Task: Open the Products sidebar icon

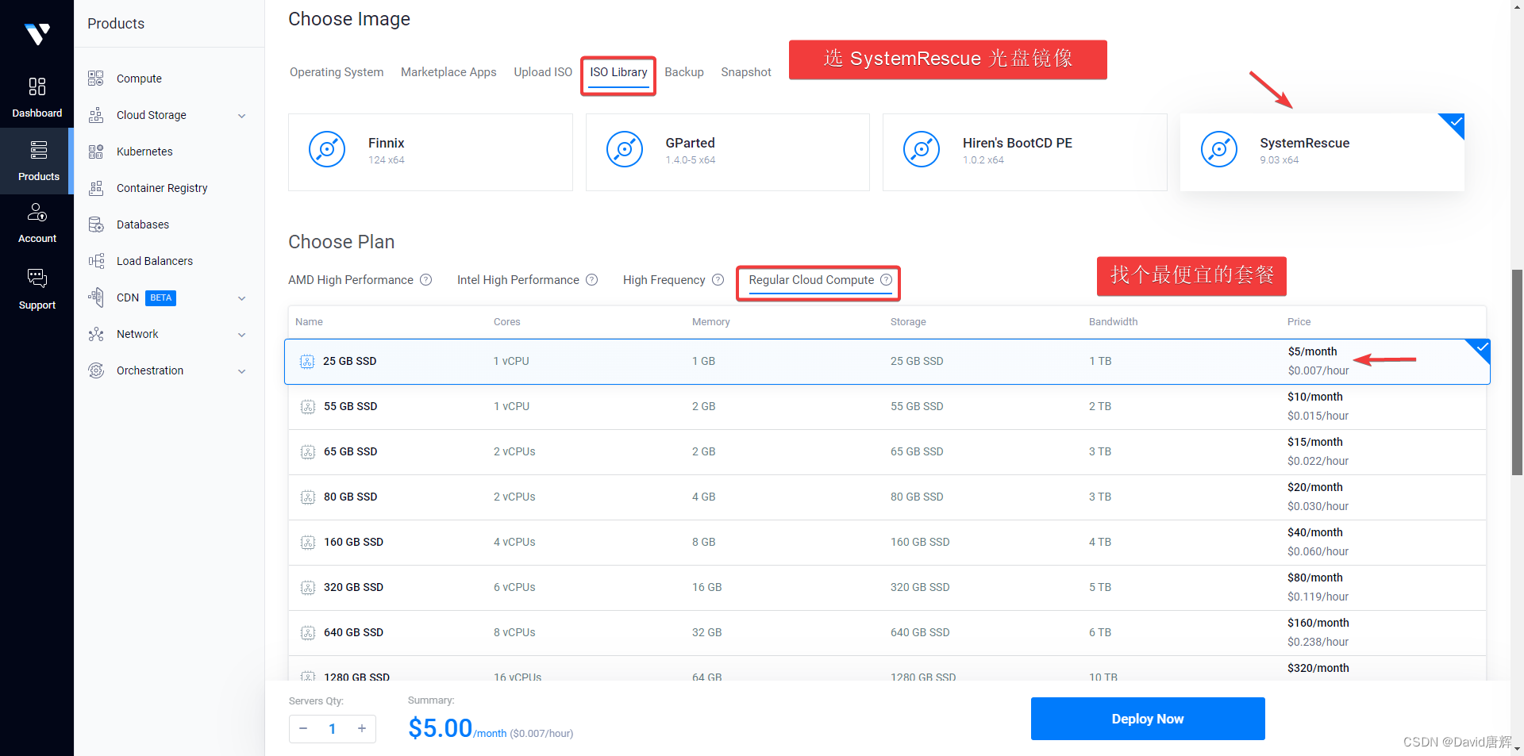Action: pos(38,150)
